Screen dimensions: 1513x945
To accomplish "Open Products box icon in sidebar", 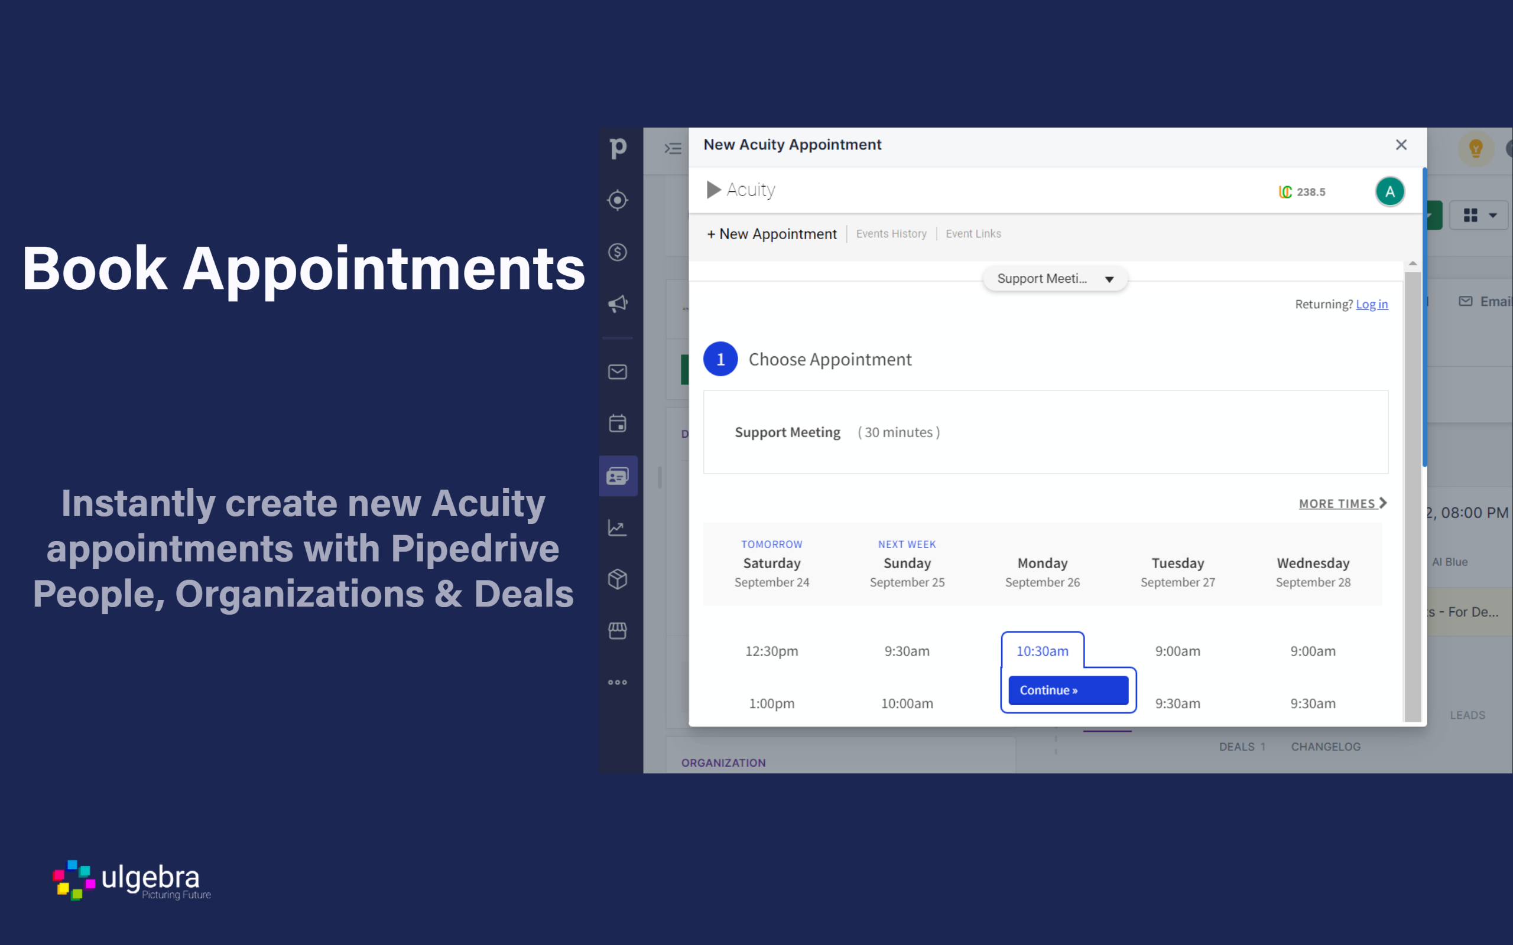I will point(618,579).
